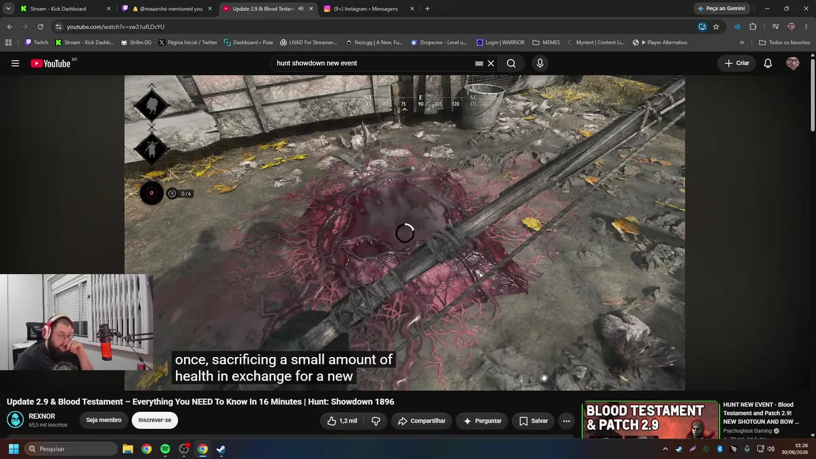The image size is (816, 459).
Task: Open YouTube notifications bell
Action: click(768, 63)
